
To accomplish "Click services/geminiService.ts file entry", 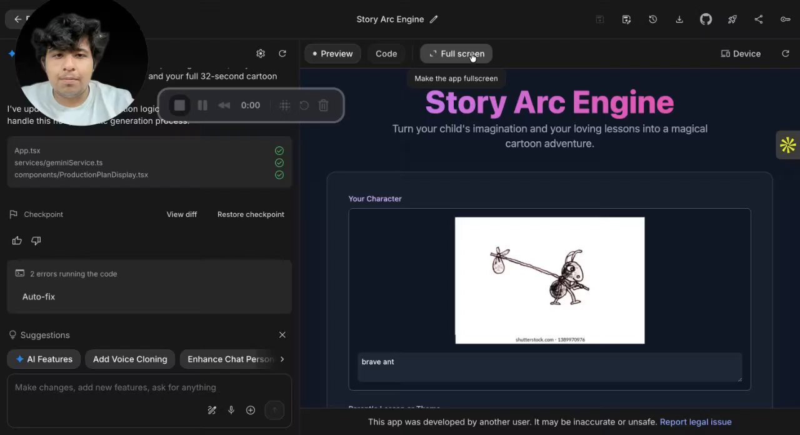I will pyautogui.click(x=58, y=162).
